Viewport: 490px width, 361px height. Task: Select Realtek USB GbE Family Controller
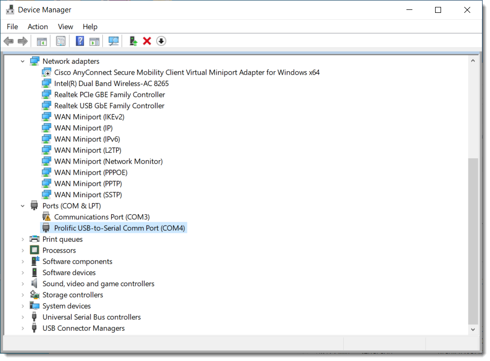(109, 106)
